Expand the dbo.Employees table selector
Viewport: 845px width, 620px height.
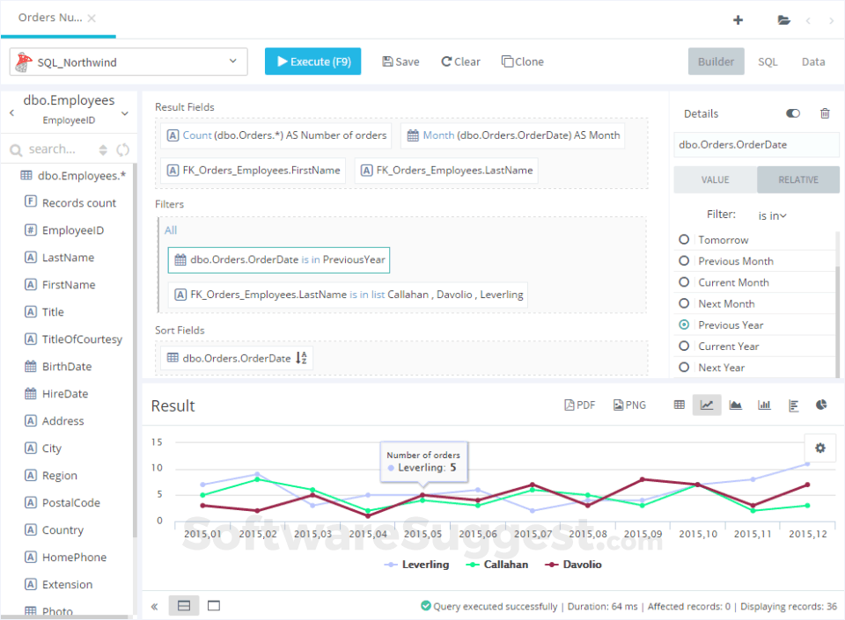tap(125, 113)
